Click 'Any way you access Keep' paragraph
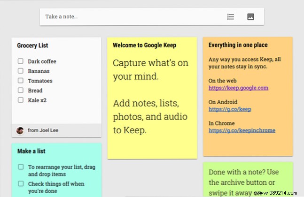Viewport: 304px width, 197px height. tap(245, 63)
